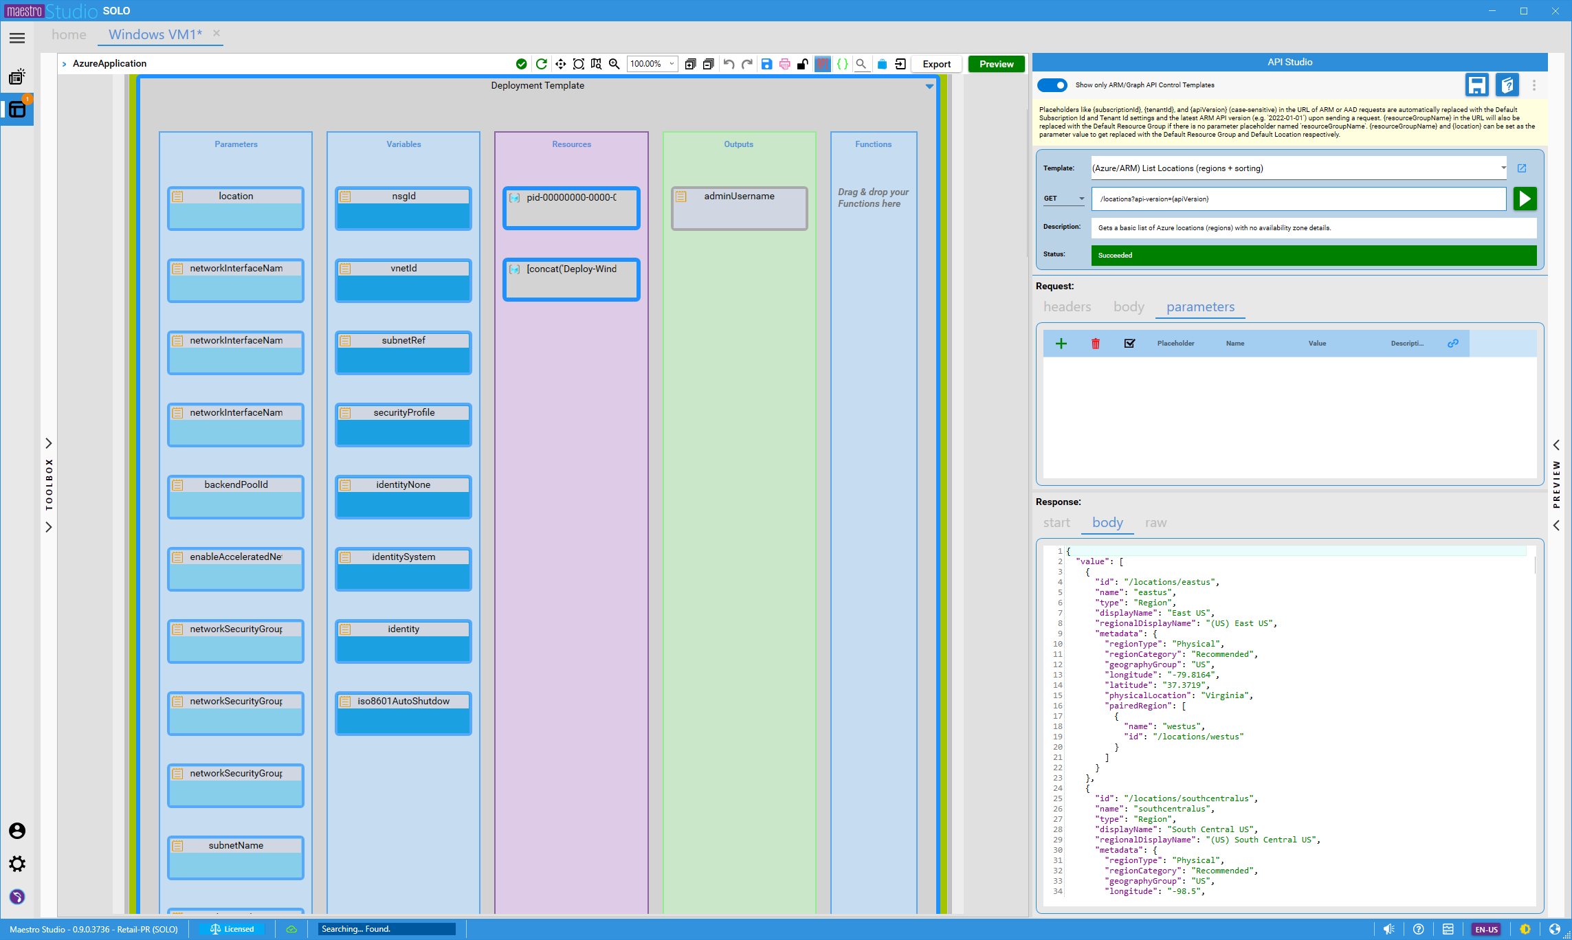
Task: Switch to Response raw tab
Action: point(1155,523)
